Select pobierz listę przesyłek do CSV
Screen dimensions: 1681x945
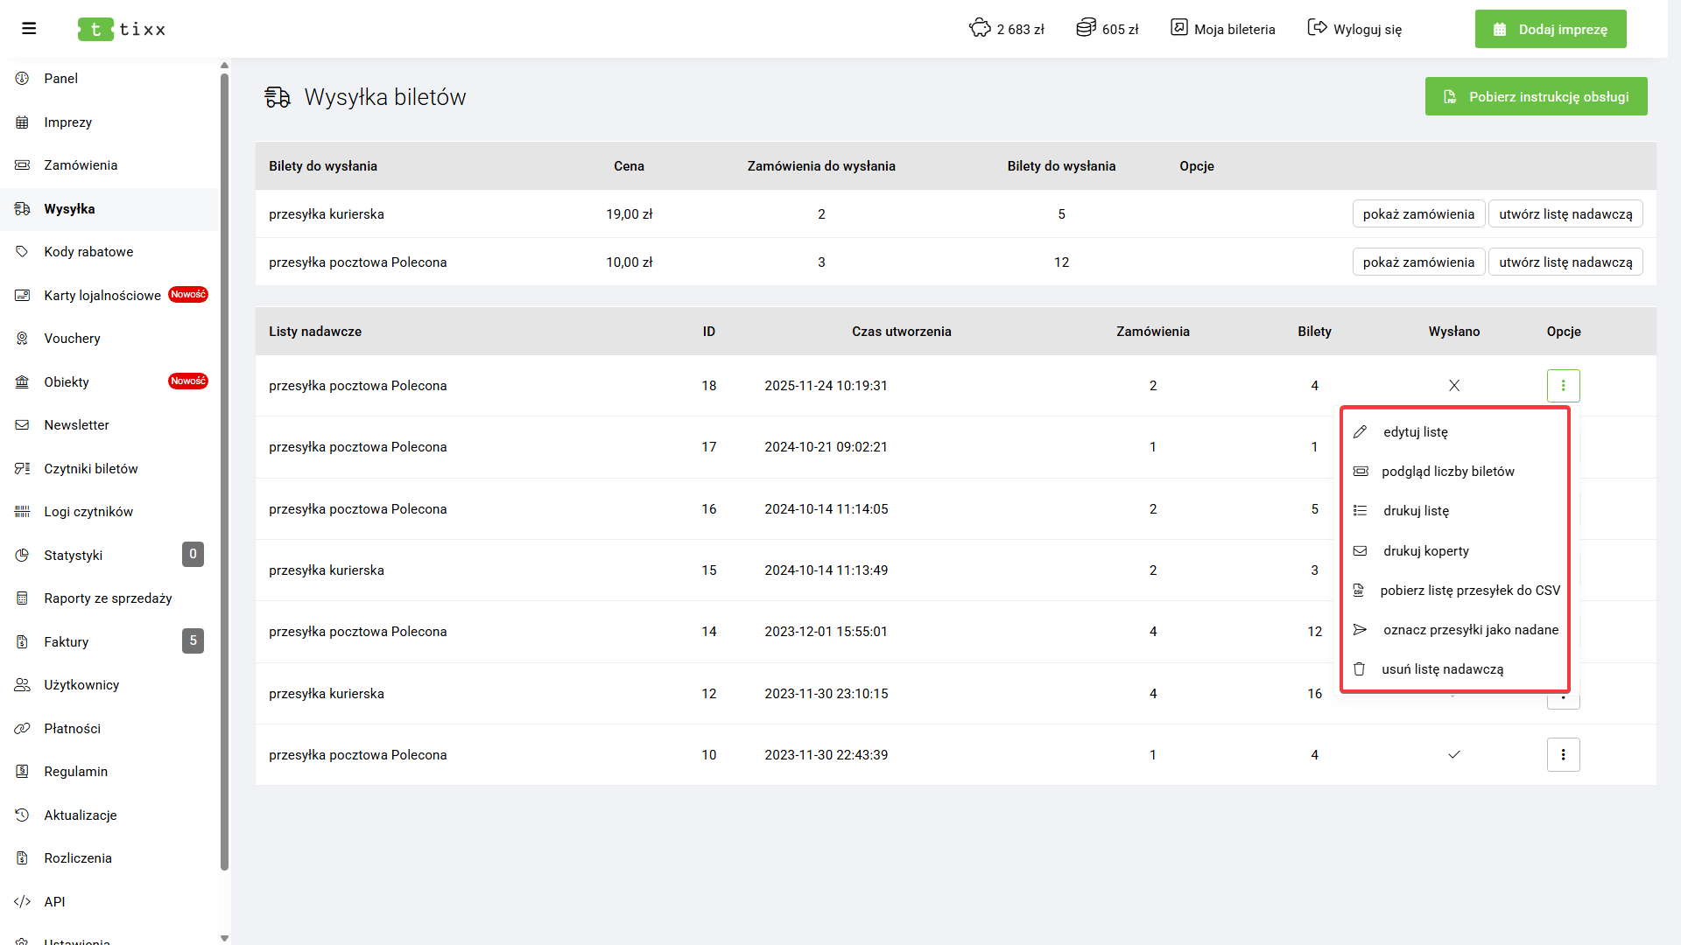pos(1469,591)
